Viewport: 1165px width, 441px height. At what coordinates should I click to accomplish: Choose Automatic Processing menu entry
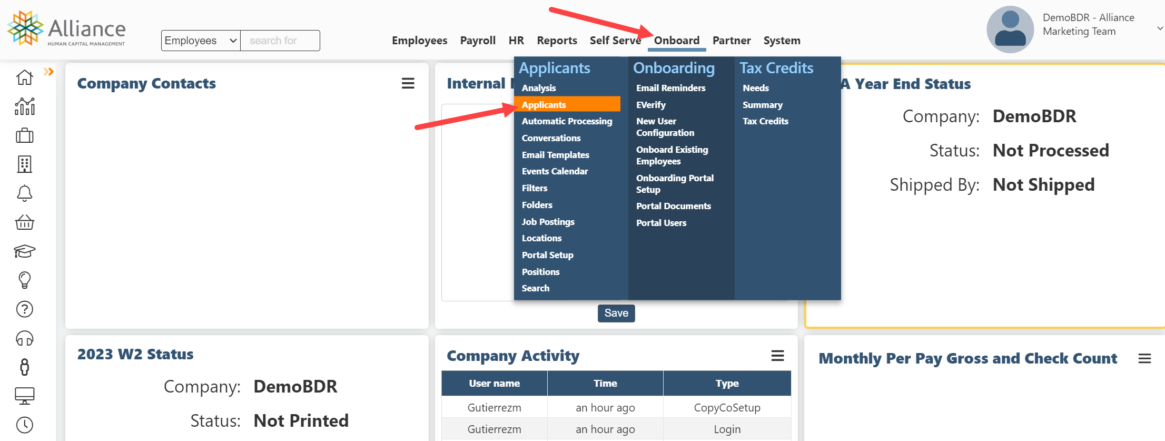pos(567,121)
